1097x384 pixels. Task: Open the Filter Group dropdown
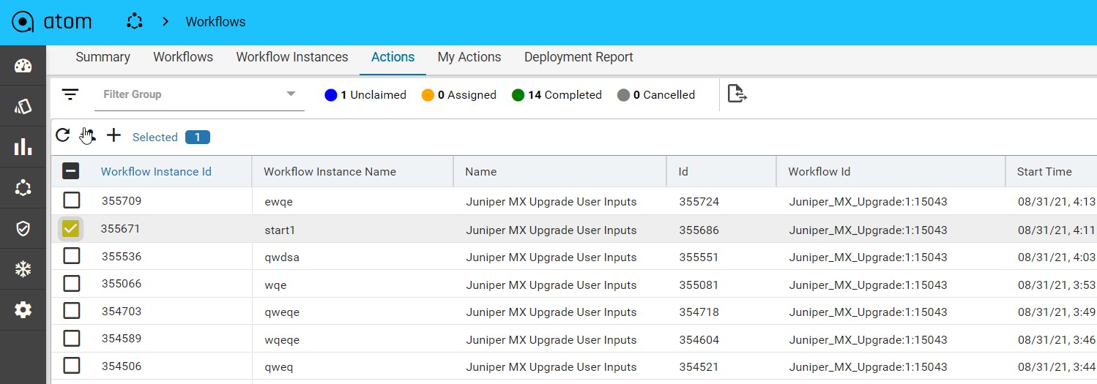[199, 94]
